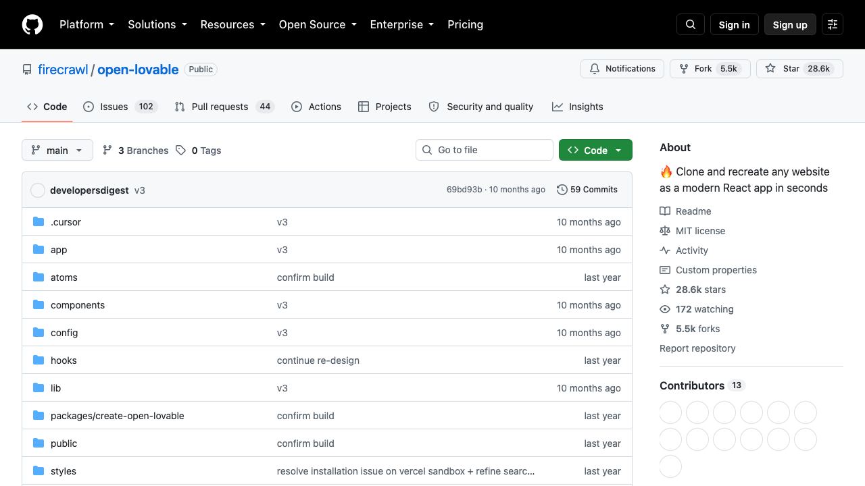Click the tag icon beside 0 Tags

coord(180,151)
